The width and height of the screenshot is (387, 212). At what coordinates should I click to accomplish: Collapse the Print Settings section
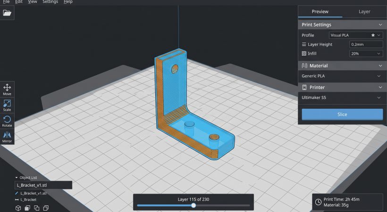[x=380, y=24]
